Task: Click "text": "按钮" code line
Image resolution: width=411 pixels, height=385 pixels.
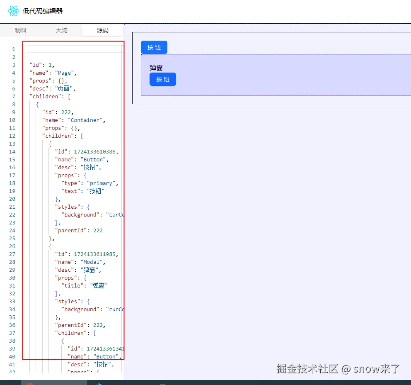Action: (x=83, y=191)
